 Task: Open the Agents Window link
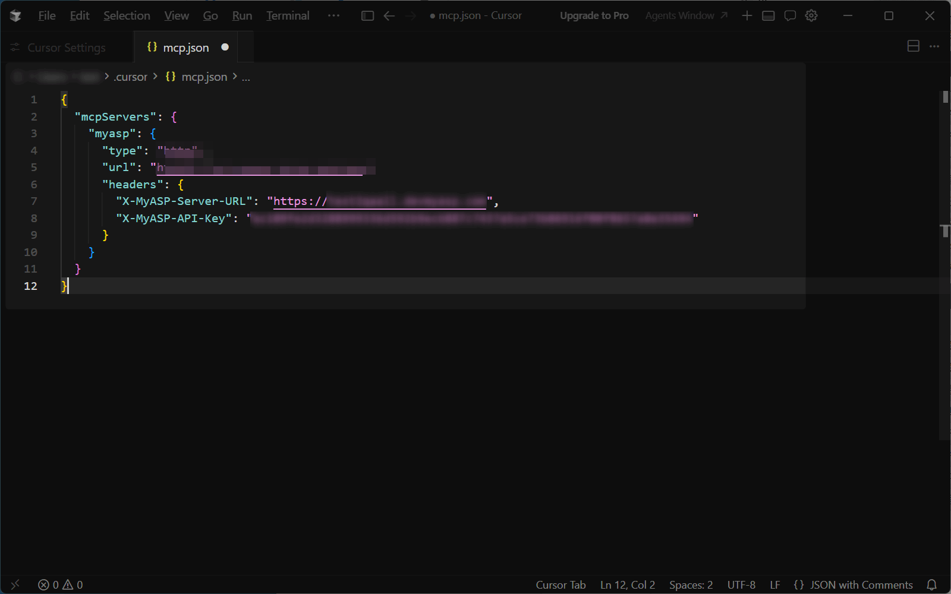coord(686,16)
